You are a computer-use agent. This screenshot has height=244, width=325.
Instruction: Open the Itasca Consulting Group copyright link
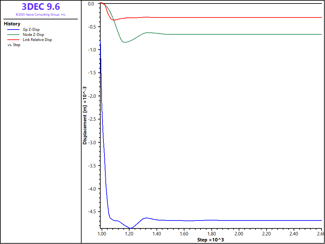[x=41, y=15]
